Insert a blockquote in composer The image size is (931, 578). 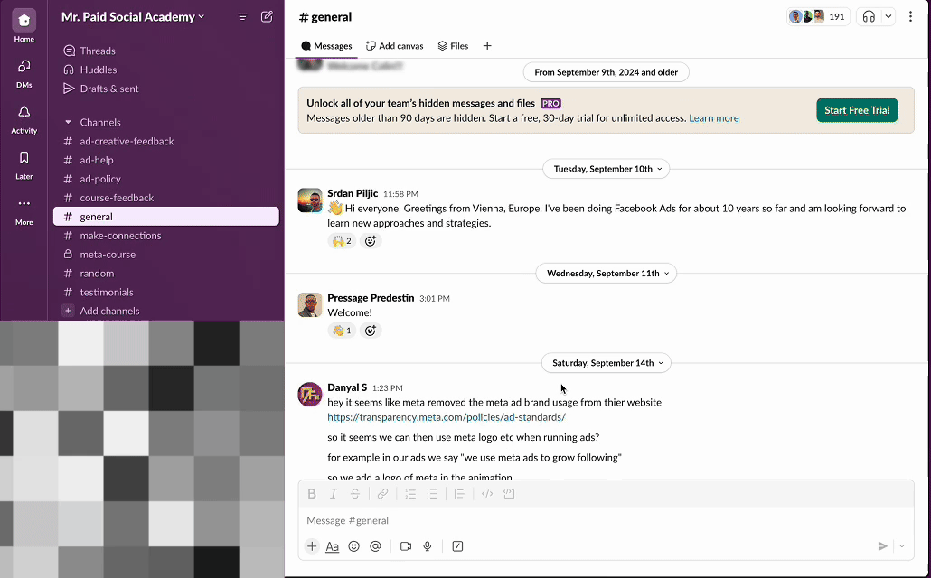click(x=459, y=494)
